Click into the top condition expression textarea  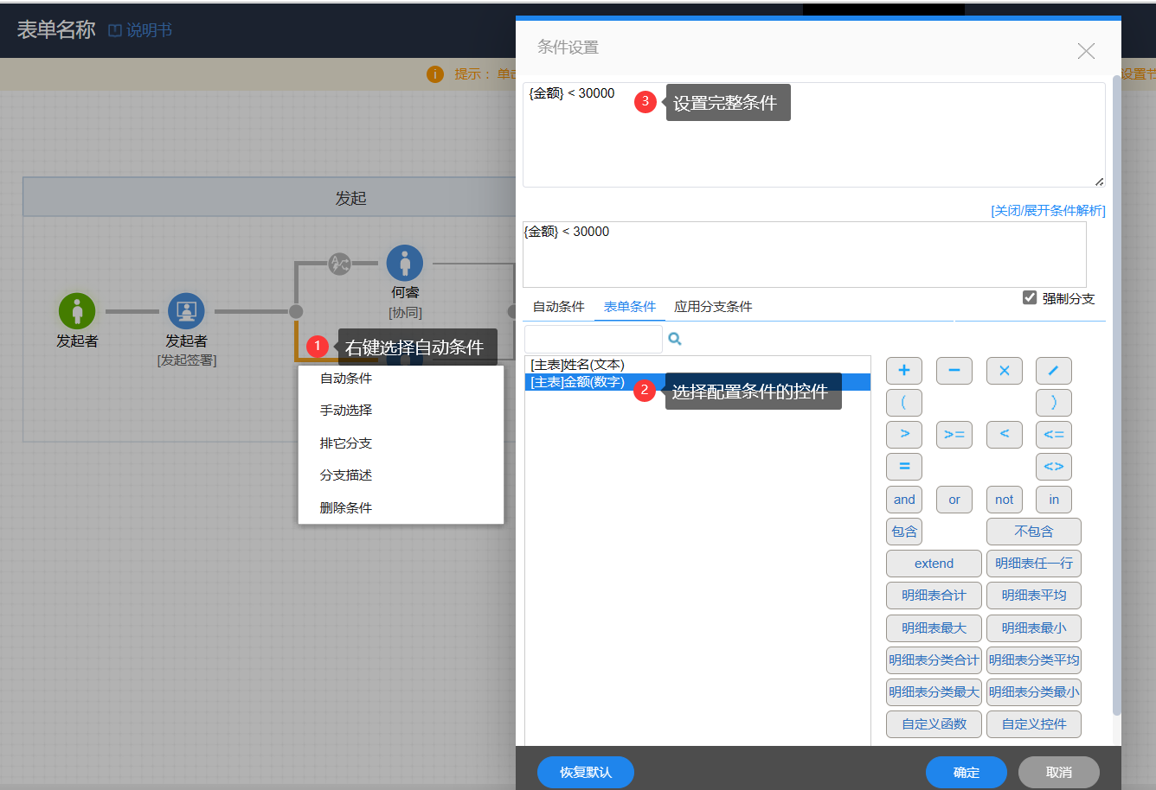[x=814, y=135]
